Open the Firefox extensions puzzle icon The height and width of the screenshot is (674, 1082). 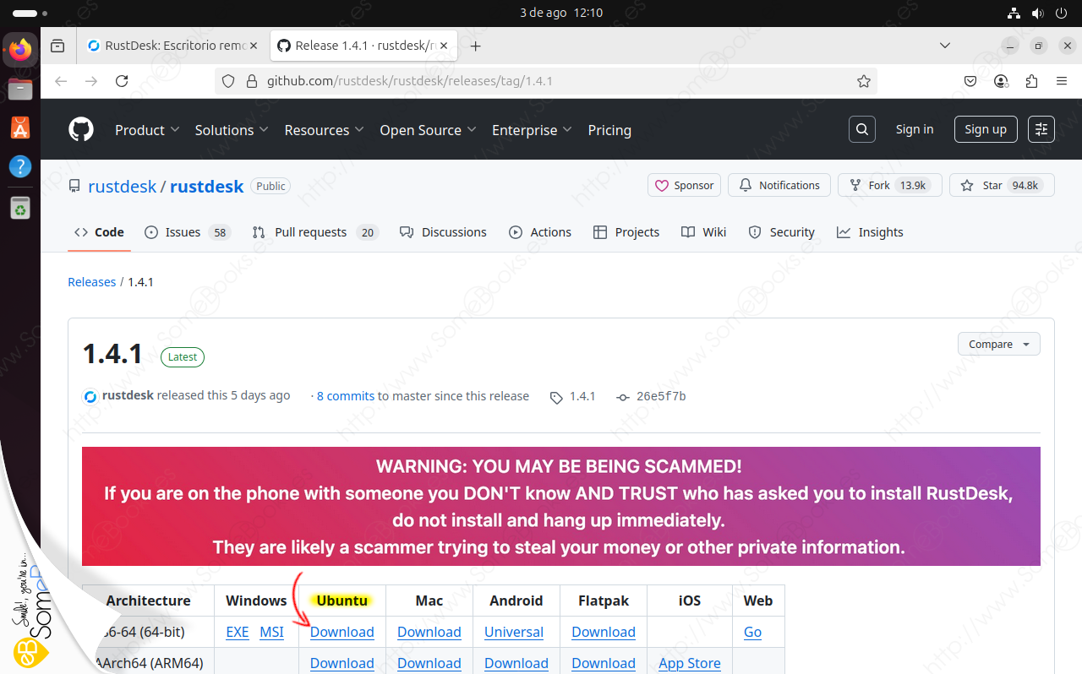tap(1031, 81)
